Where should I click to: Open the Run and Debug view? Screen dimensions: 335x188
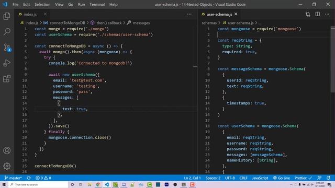click(7, 63)
